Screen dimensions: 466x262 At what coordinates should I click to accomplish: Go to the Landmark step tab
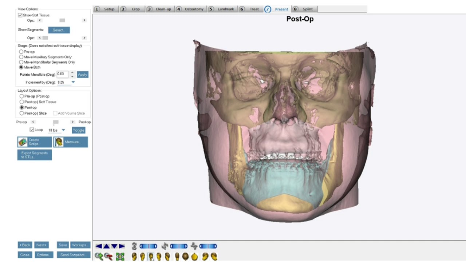222,9
